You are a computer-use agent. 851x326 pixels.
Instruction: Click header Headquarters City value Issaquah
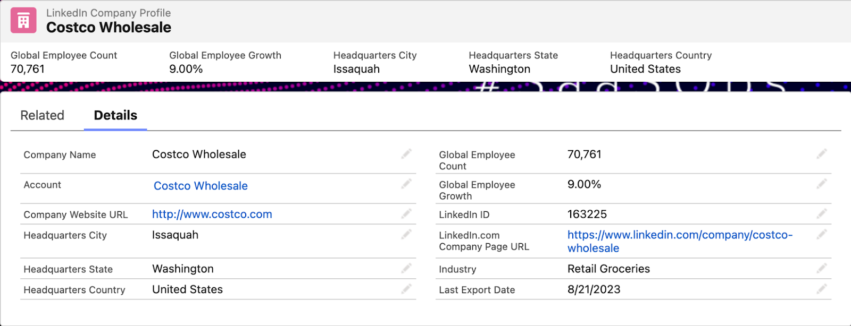356,69
